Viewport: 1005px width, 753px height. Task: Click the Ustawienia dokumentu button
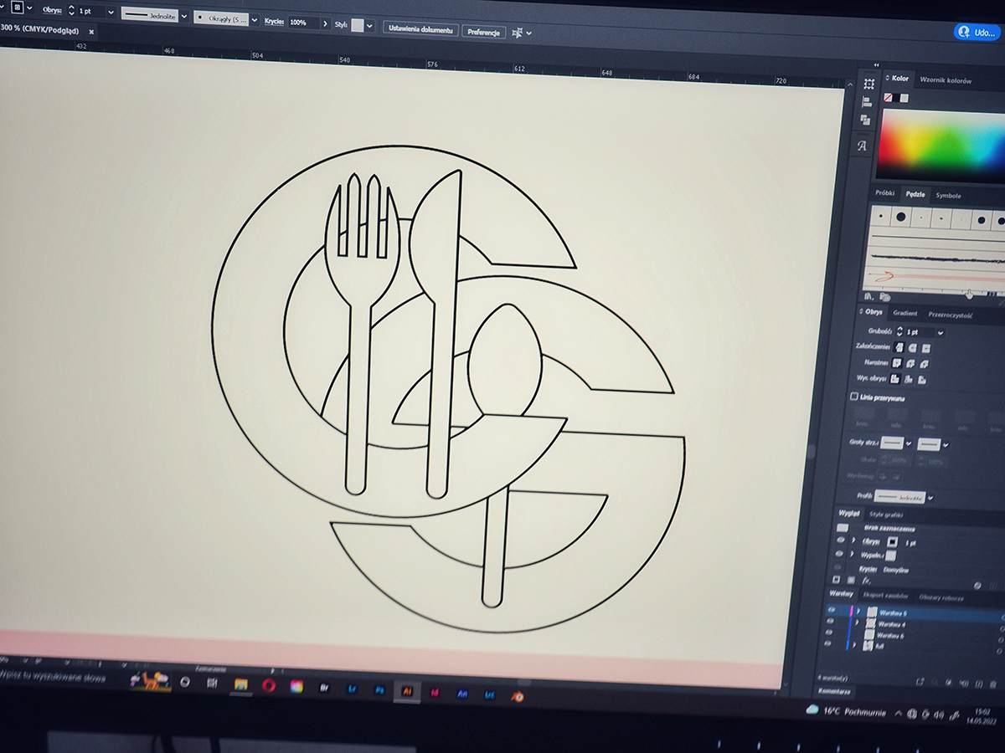coord(421,29)
